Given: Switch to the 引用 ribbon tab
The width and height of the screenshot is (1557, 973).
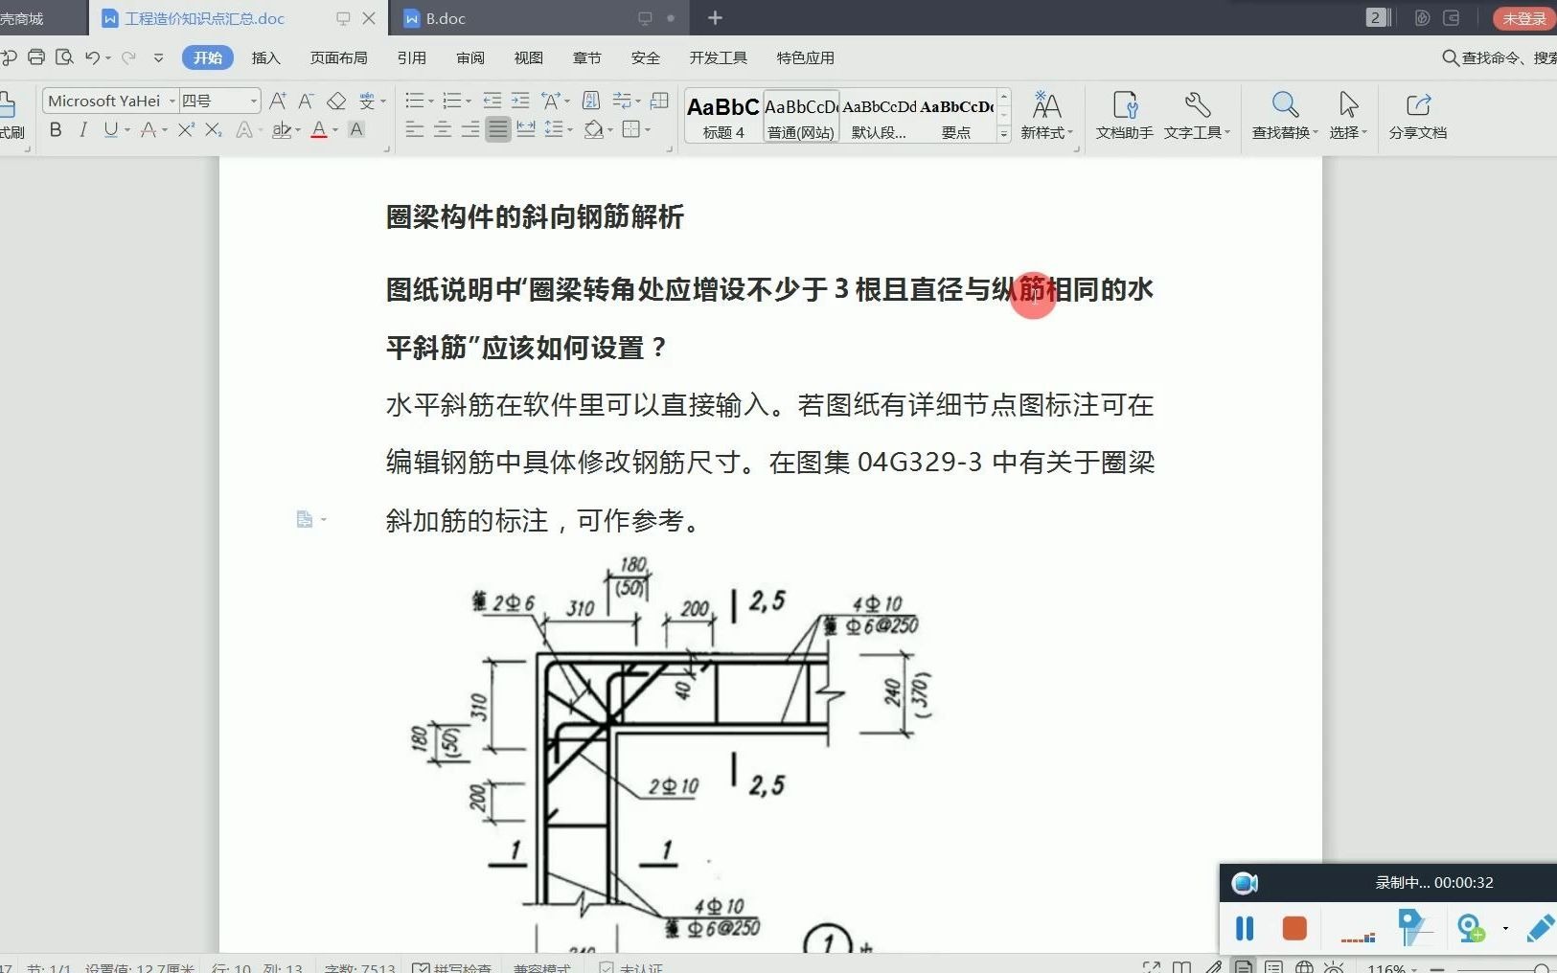Looking at the screenshot, I should [411, 57].
